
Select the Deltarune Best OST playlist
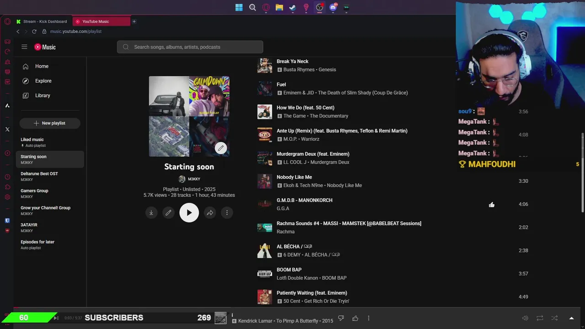[50, 176]
